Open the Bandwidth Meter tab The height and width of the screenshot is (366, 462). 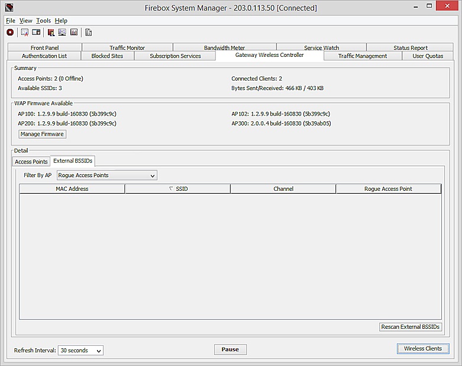[225, 47]
